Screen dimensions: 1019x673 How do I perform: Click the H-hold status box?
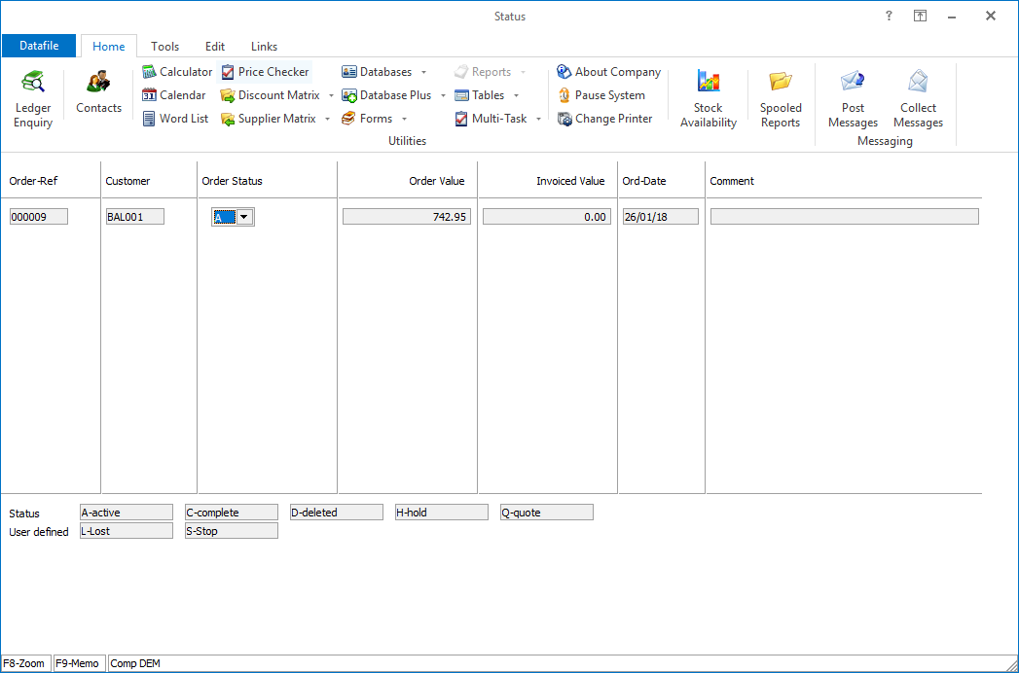point(442,513)
